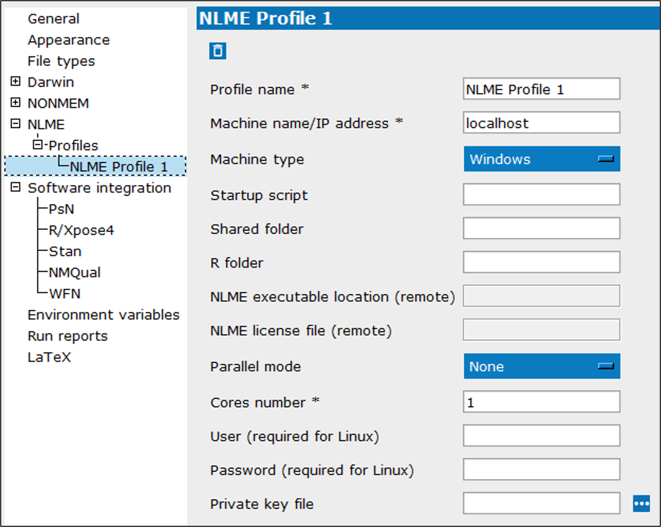This screenshot has width=661, height=527.
Task: Open R/Xpose4 integration settings
Action: tap(81, 230)
